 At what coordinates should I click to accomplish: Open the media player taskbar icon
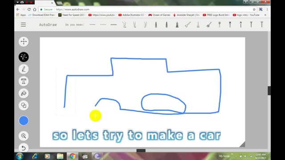pyautogui.click(x=48, y=156)
